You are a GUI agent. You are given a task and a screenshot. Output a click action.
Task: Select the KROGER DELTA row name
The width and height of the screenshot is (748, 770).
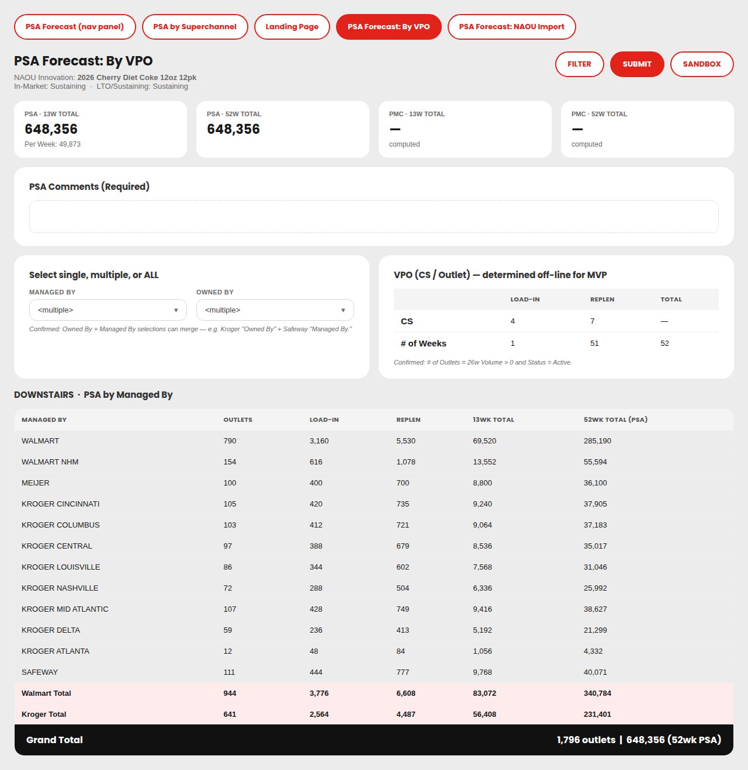point(51,630)
